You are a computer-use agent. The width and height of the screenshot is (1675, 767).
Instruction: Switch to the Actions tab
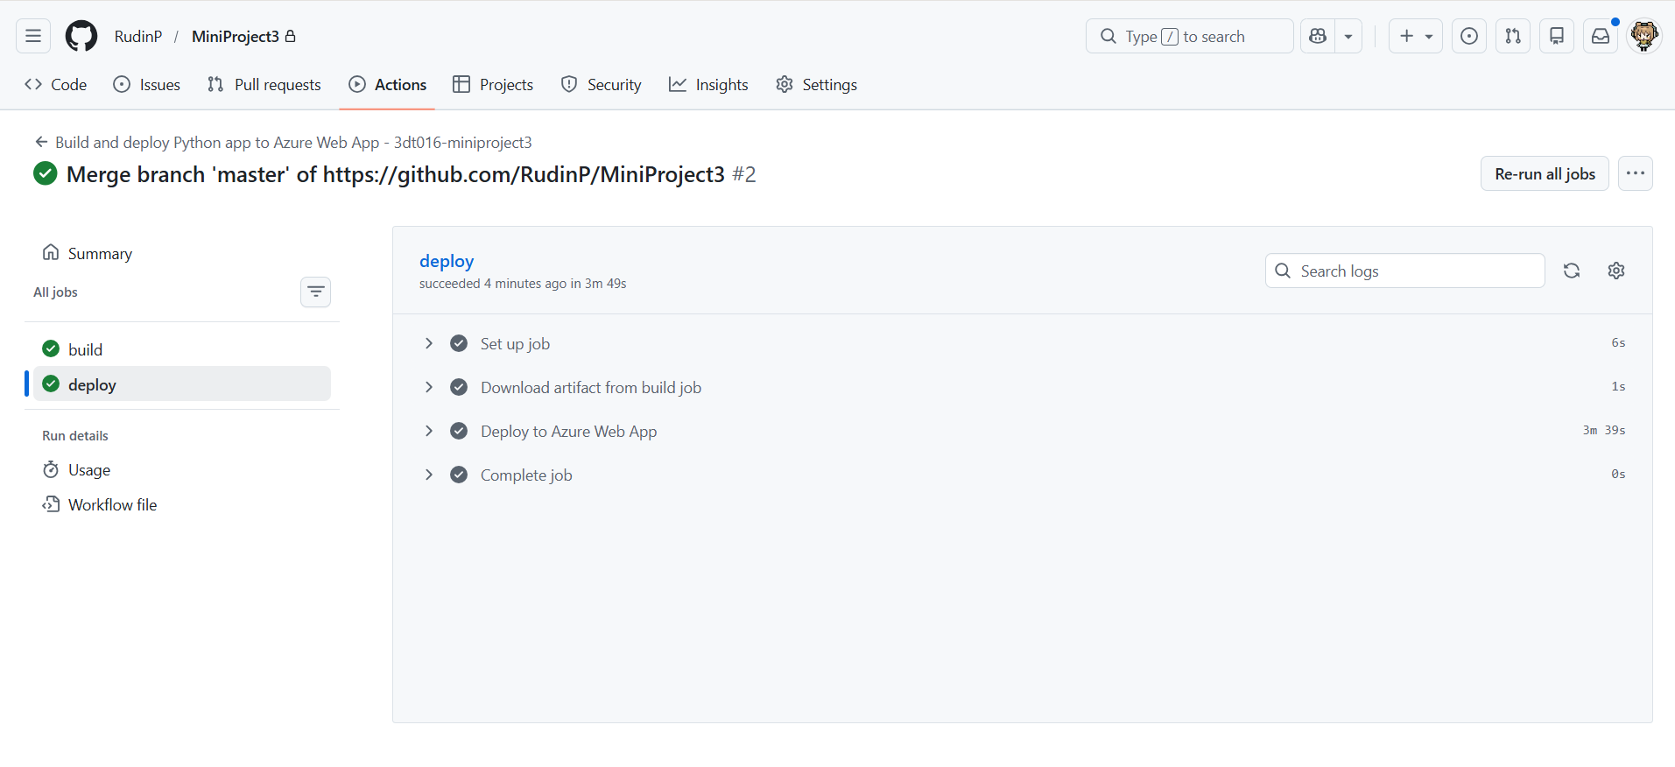(x=388, y=84)
